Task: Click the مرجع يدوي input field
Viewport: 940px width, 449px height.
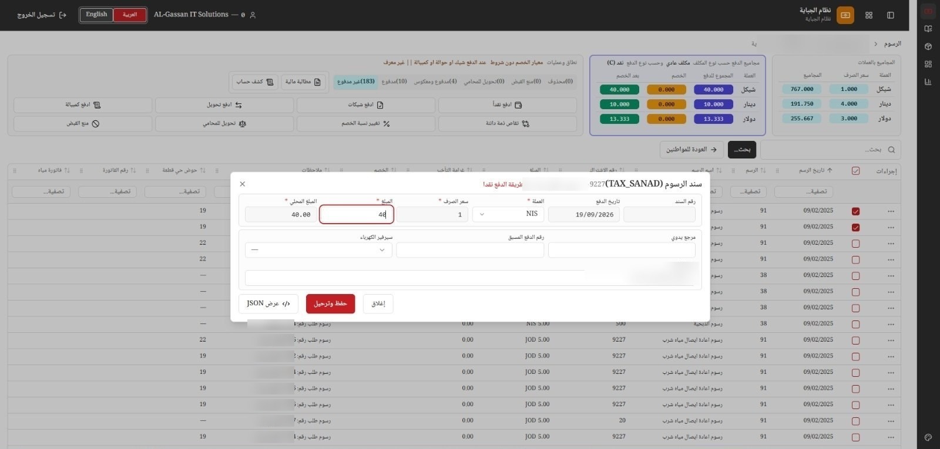Action: (622, 250)
